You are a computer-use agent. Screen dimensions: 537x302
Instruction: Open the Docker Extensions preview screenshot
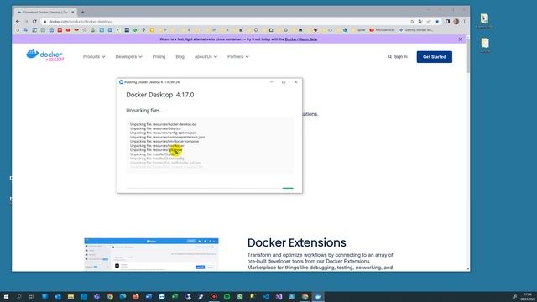pyautogui.click(x=151, y=254)
